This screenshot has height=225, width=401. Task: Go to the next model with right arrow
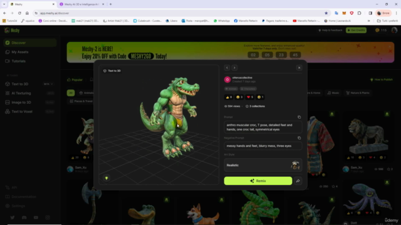pyautogui.click(x=234, y=67)
